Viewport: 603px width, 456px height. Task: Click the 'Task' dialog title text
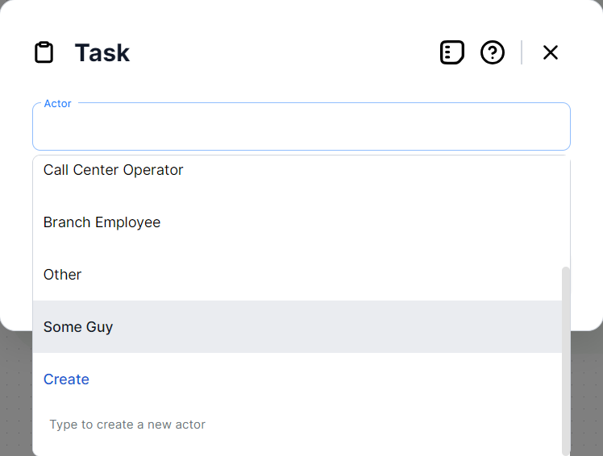point(102,53)
